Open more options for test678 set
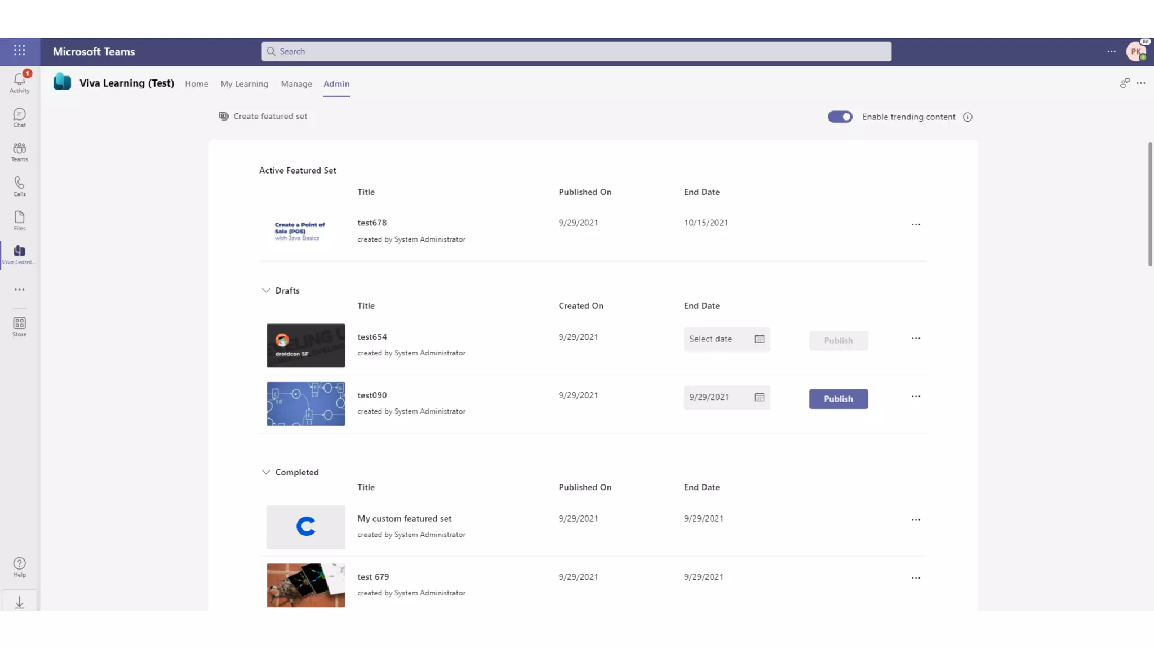The height and width of the screenshot is (649, 1154). pyautogui.click(x=916, y=224)
